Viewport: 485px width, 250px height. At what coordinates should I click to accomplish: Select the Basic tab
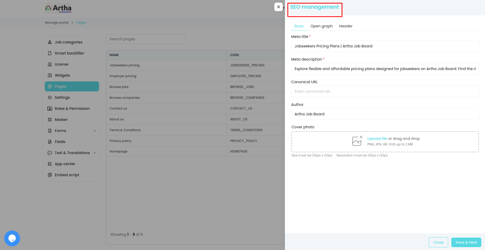(x=299, y=26)
